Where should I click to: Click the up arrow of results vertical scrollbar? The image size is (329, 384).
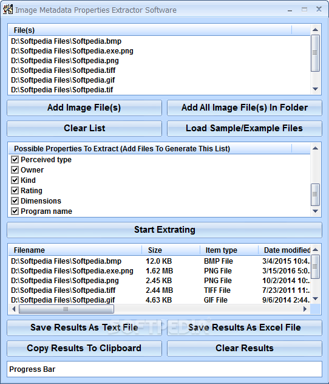(x=315, y=250)
